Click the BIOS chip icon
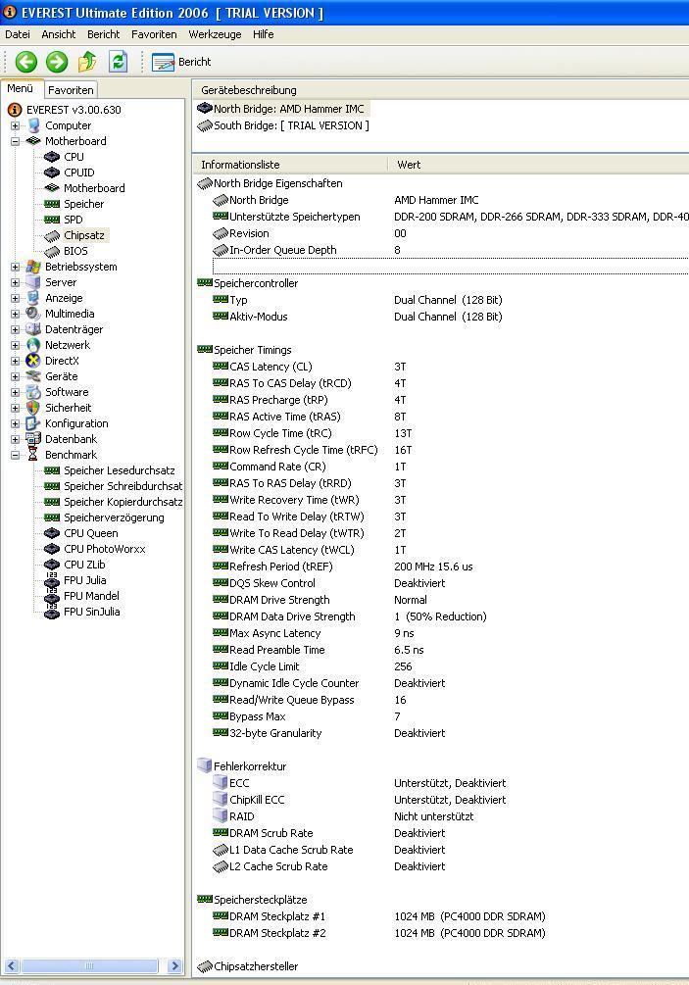689x985 pixels. [52, 251]
